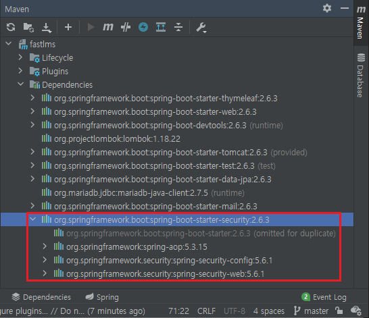The width and height of the screenshot is (369, 318).
Task: Open bottom Dependencies tool tab
Action: tap(41, 297)
